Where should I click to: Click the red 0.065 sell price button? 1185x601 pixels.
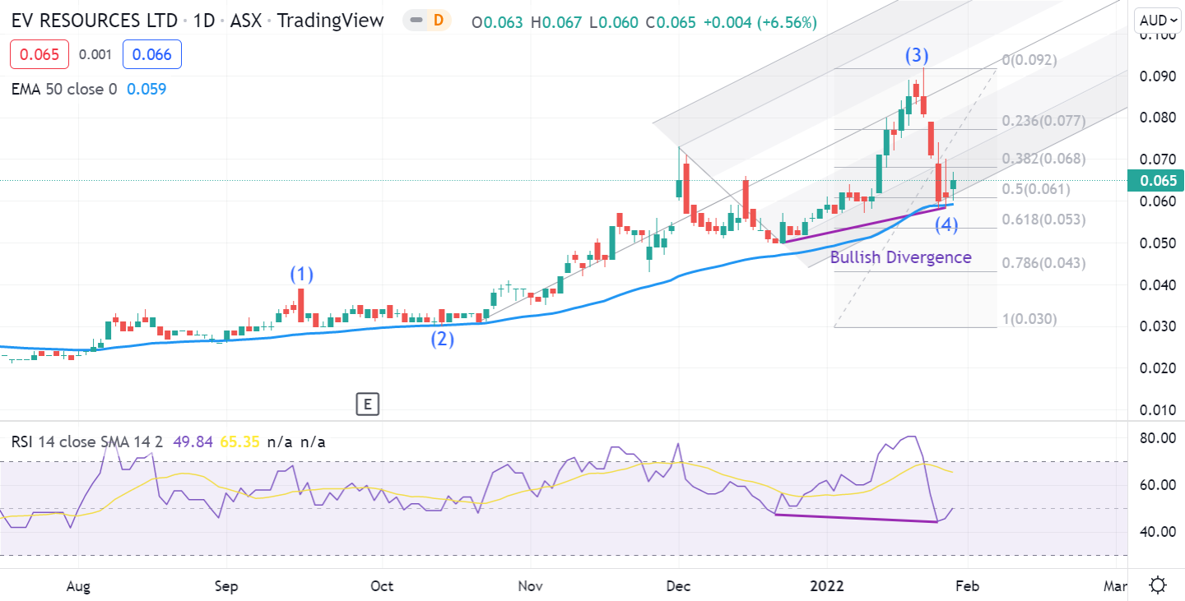coord(39,54)
